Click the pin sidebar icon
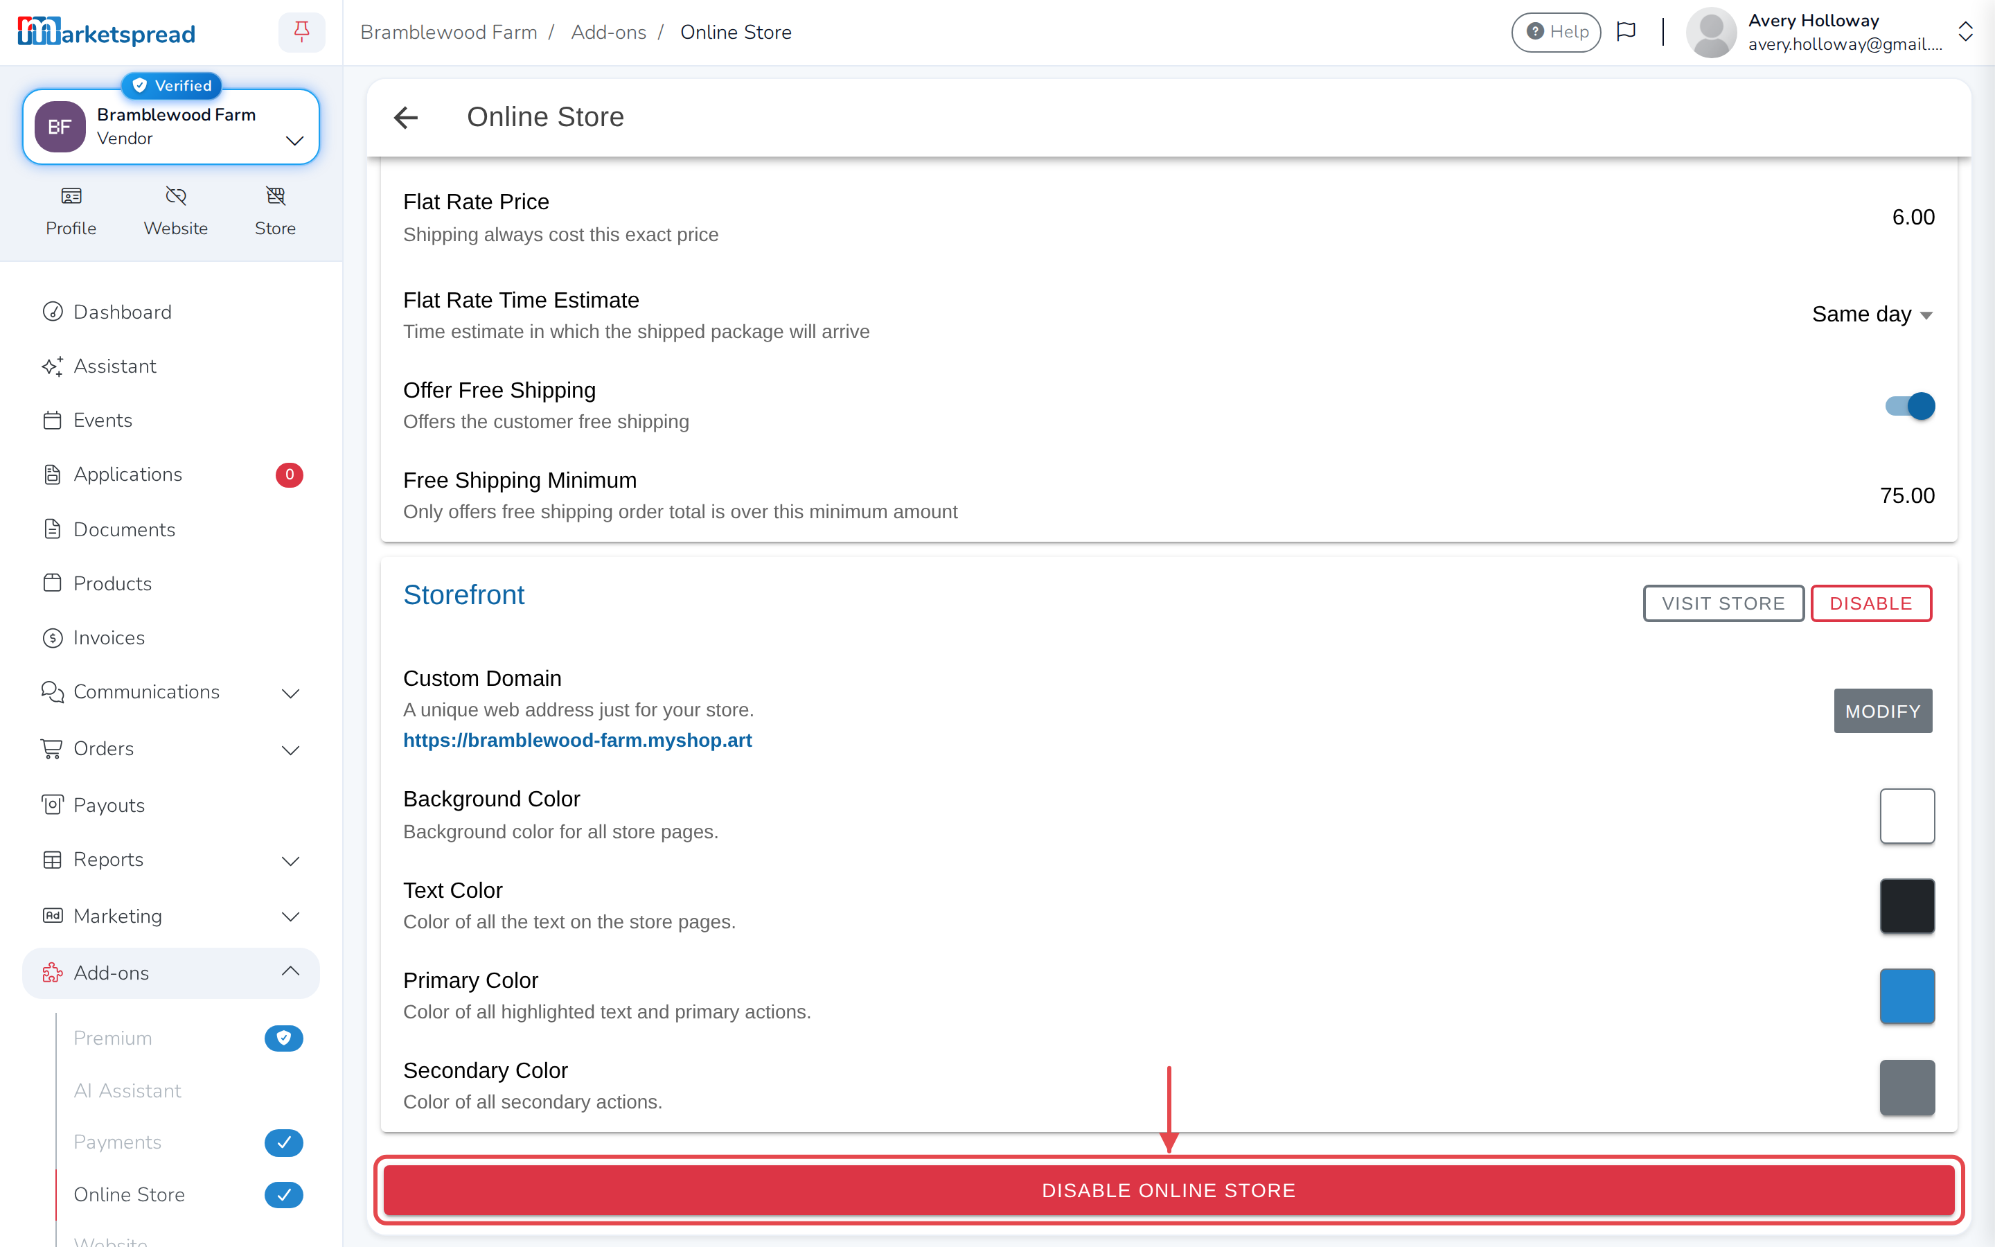 point(302,32)
